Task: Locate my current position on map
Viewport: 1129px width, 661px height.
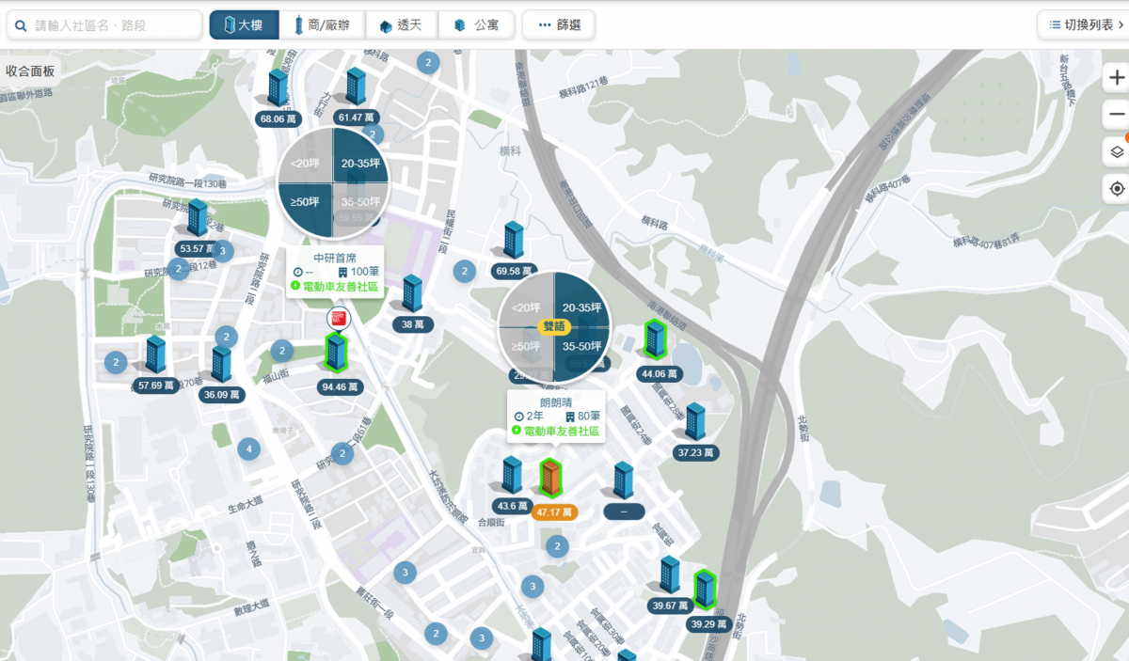Action: point(1116,188)
